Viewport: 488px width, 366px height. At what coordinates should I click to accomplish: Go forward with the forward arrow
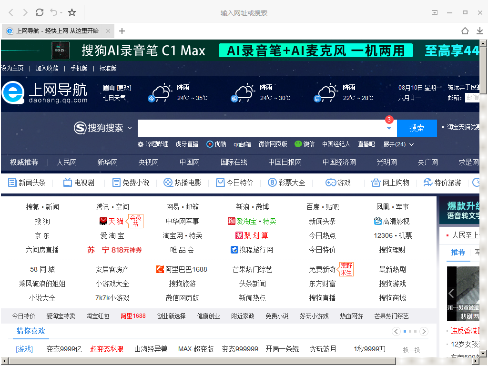click(x=25, y=12)
